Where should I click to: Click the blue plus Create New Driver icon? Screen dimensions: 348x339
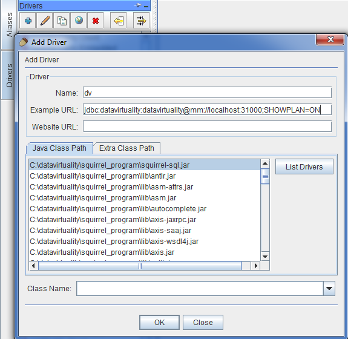tap(28, 21)
